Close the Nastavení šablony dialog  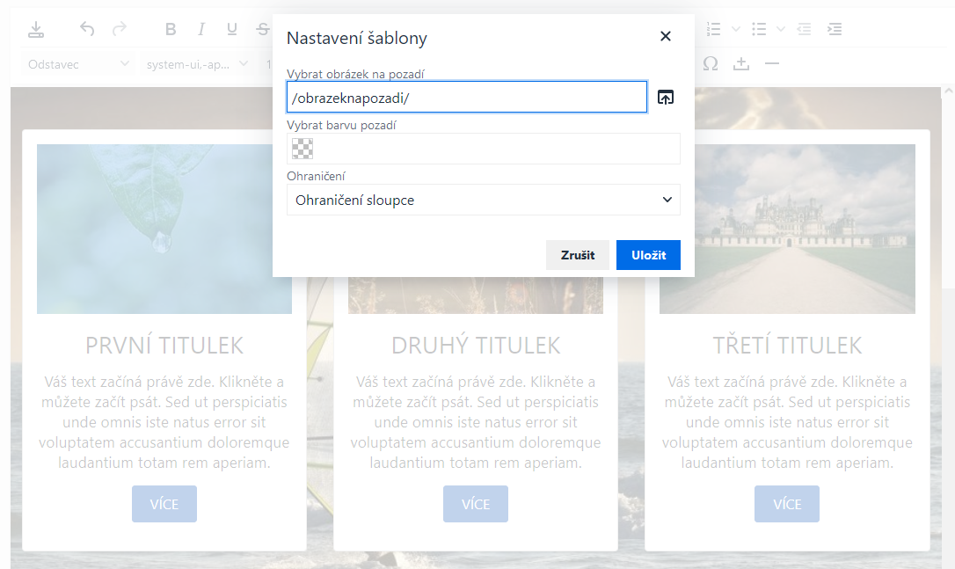[x=665, y=36]
